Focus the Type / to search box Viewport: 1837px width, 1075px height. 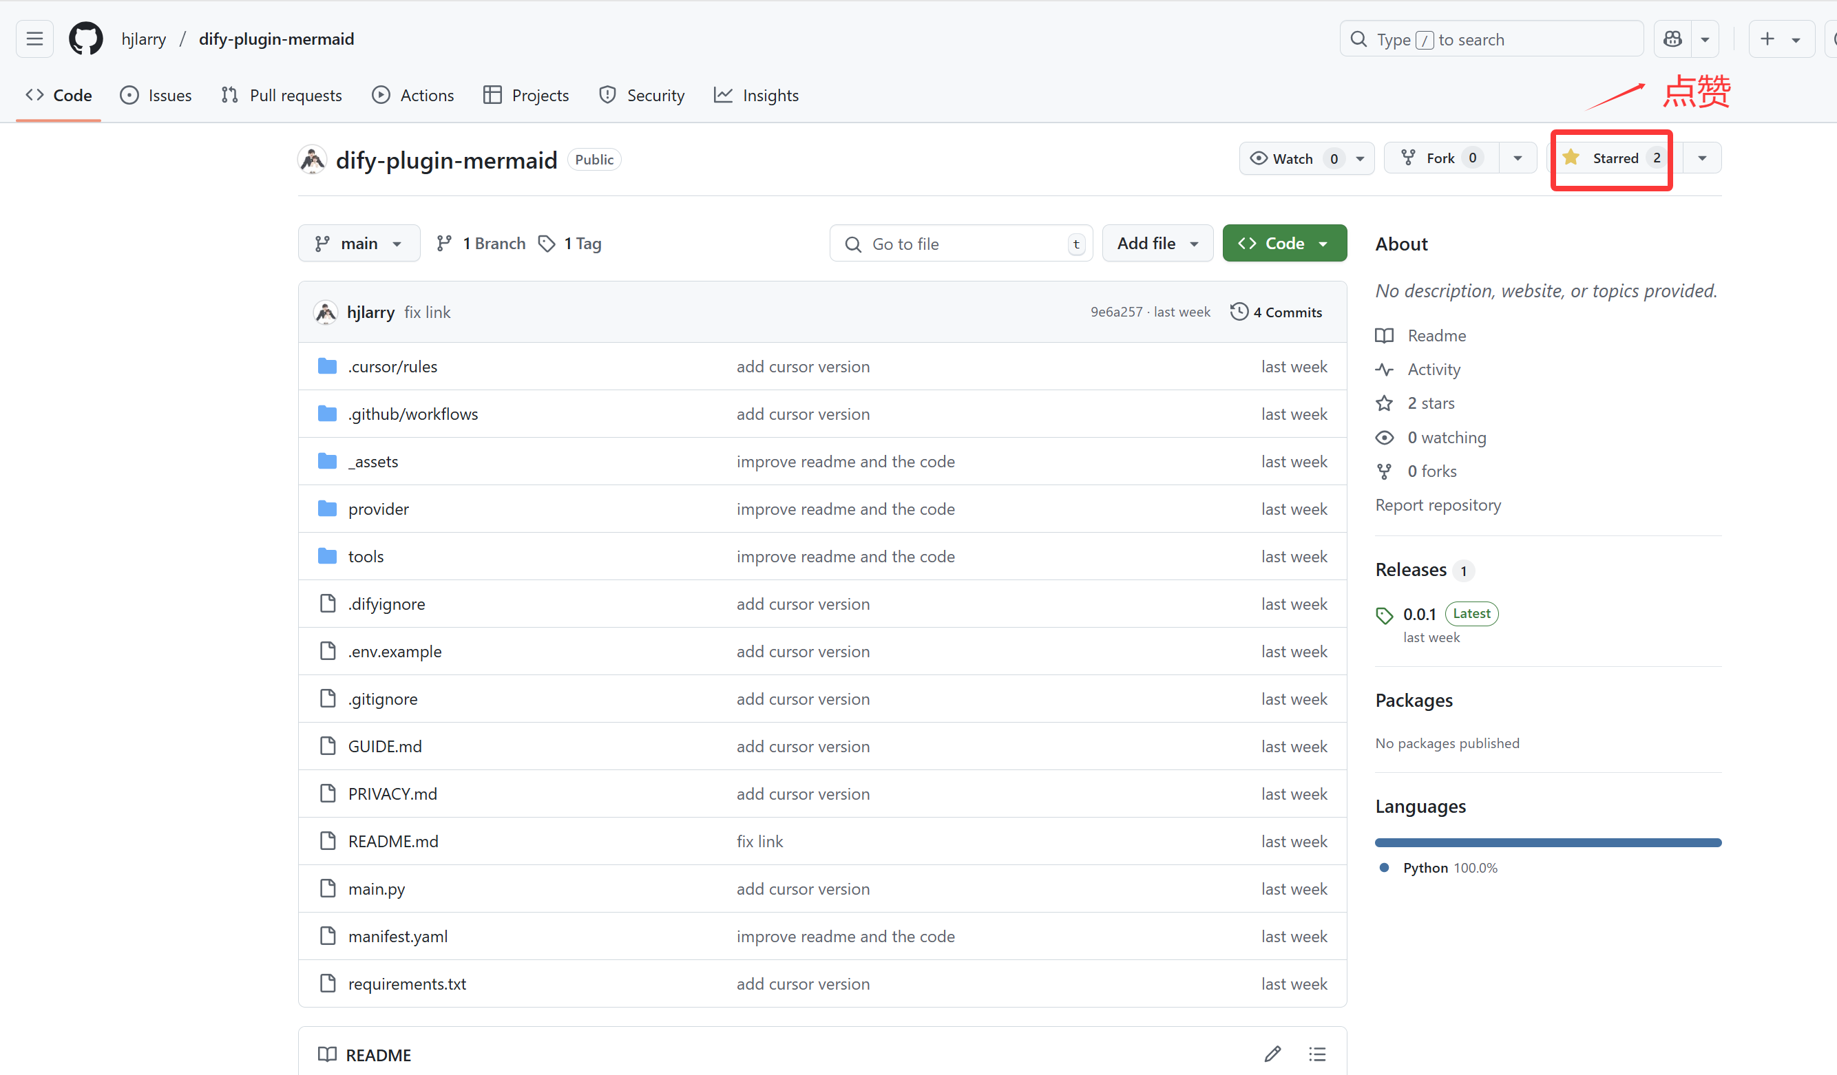tap(1491, 39)
